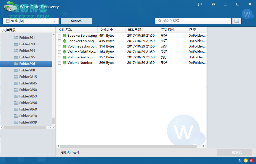256x164 pixels.
Task: Click the yellow star share icon
Action: click(246, 160)
